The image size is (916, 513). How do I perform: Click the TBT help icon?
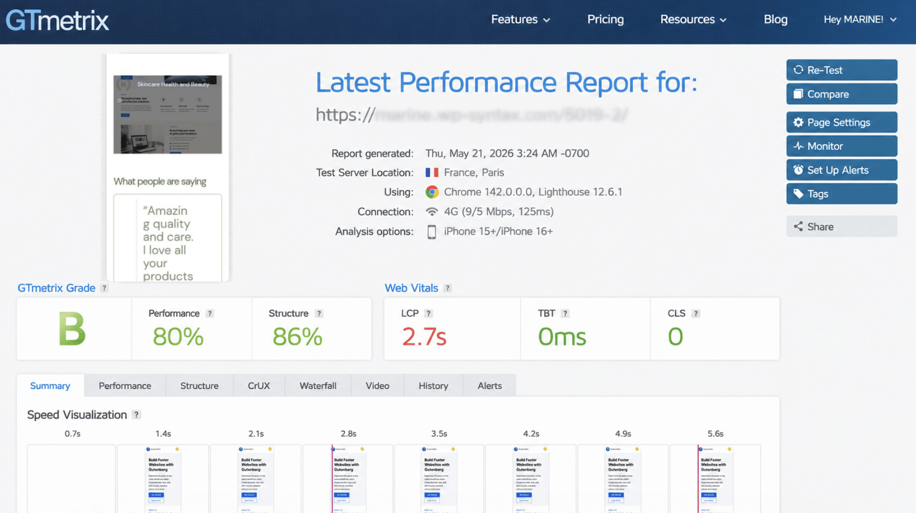(x=565, y=314)
